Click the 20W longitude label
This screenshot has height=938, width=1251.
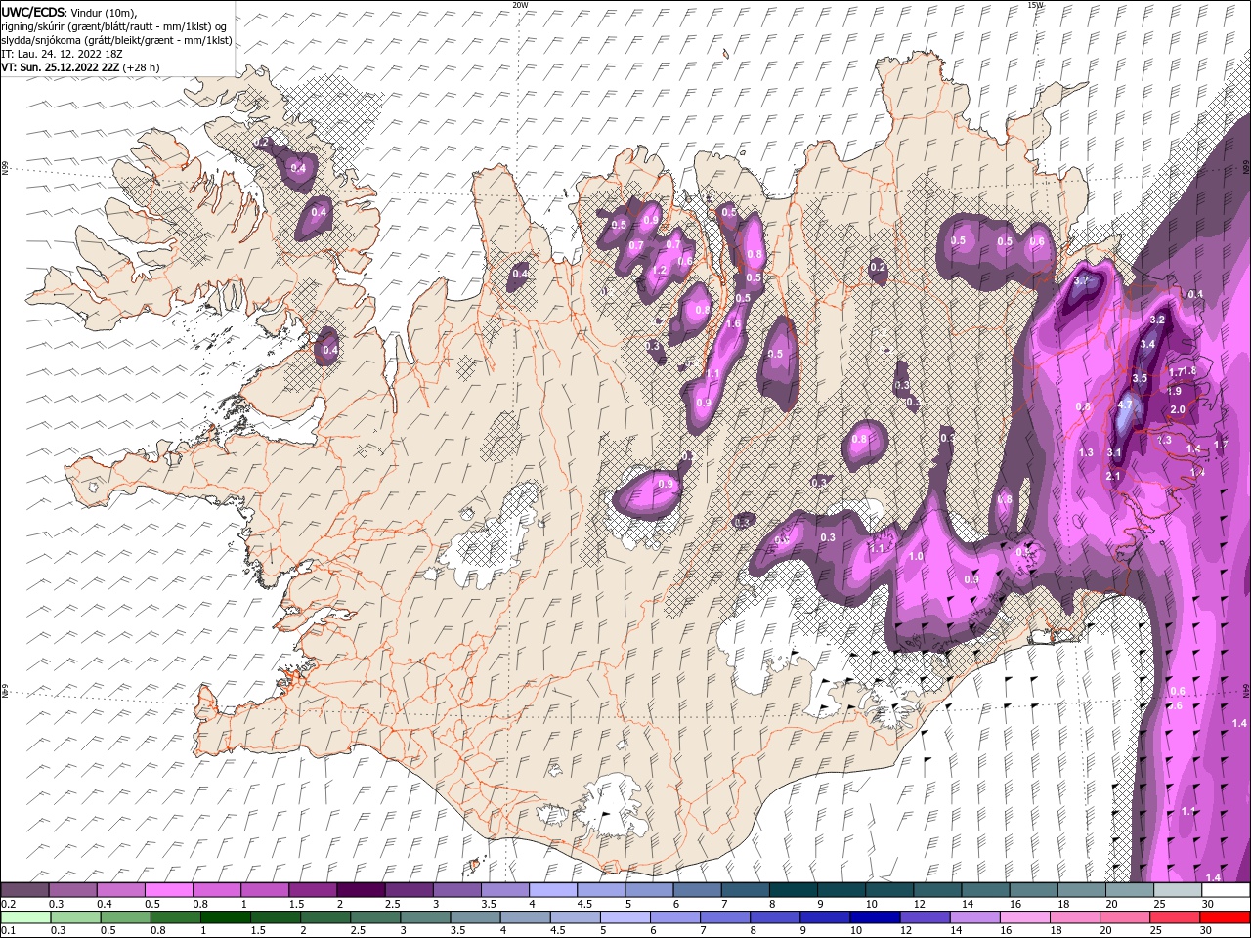521,5
